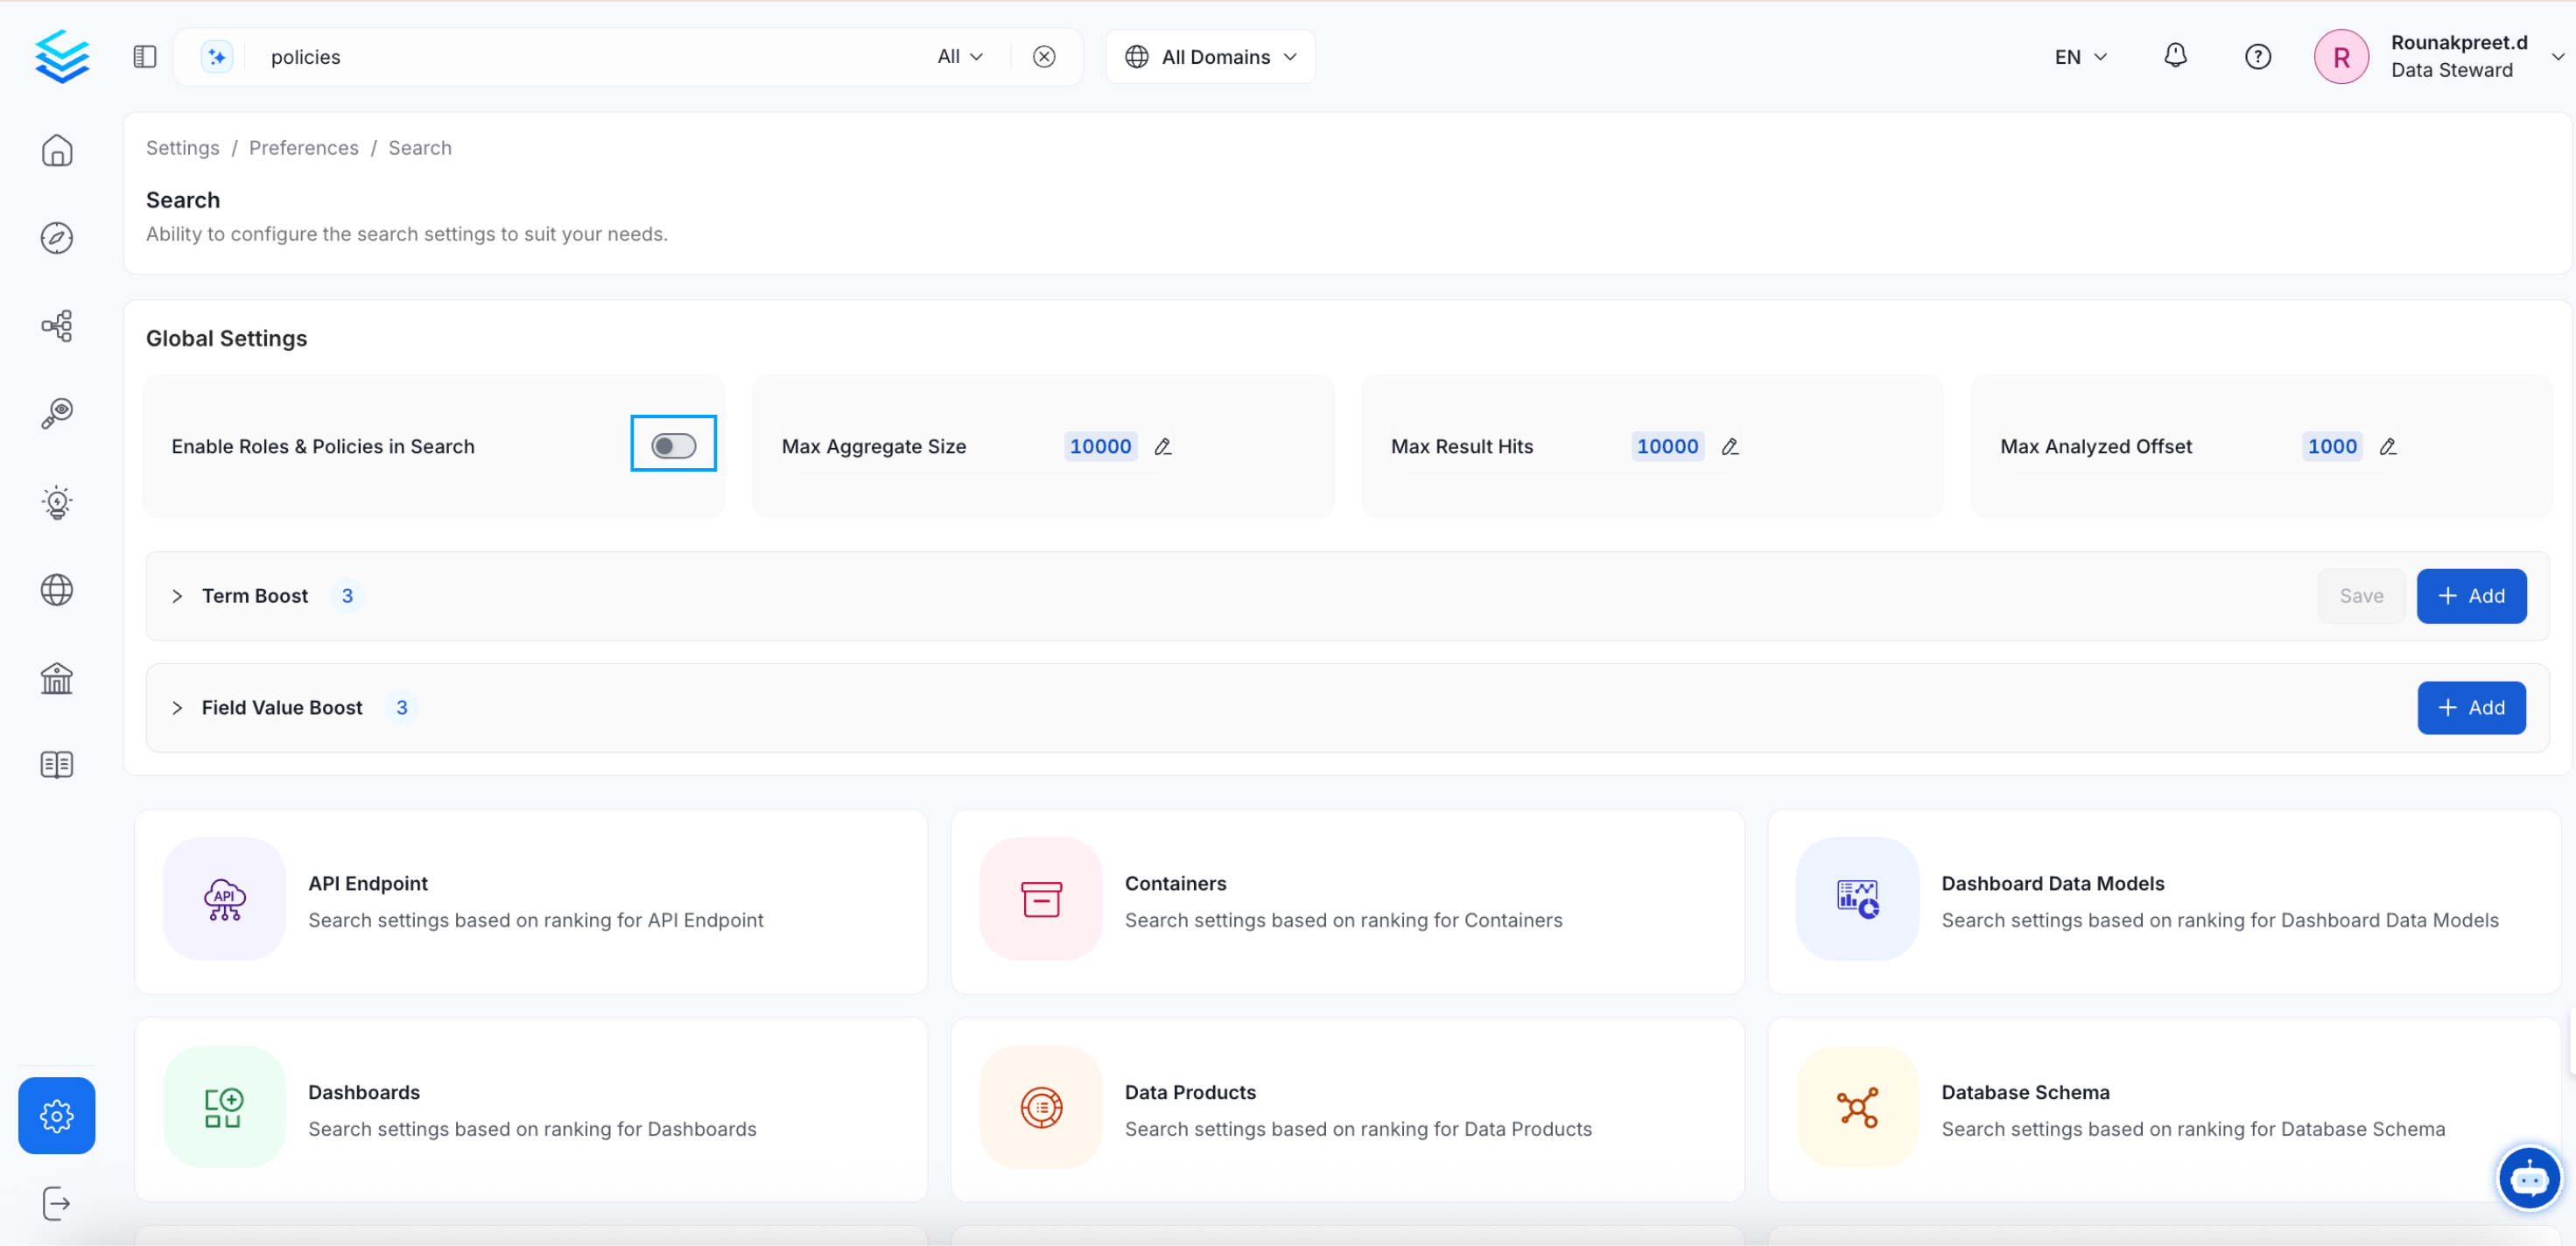Edit the Max Aggregate Size value
This screenshot has width=2576, height=1246.
(1163, 446)
